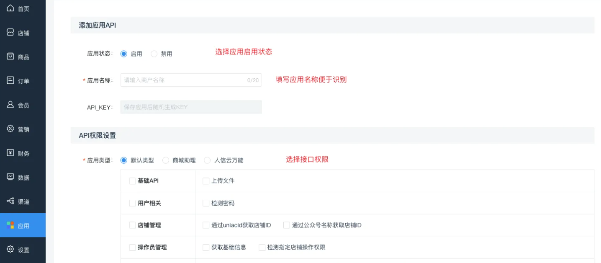The width and height of the screenshot is (601, 263).
Task: Open the 财务 finance icon
Action: click(x=10, y=153)
